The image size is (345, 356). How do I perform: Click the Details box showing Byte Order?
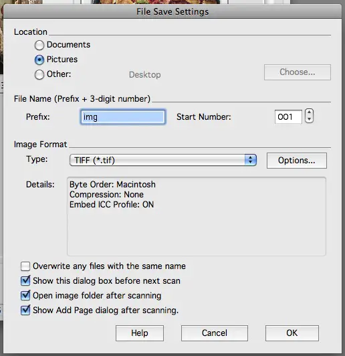(197, 216)
